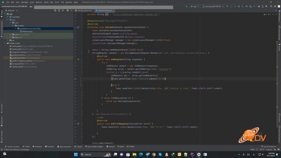Image resolution: width=281 pixels, height=158 pixels.
Task: Open the Terminal tool window
Action: coord(50,147)
